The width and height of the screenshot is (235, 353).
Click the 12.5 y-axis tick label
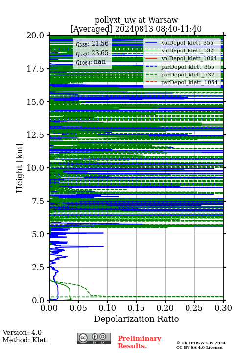(35, 135)
